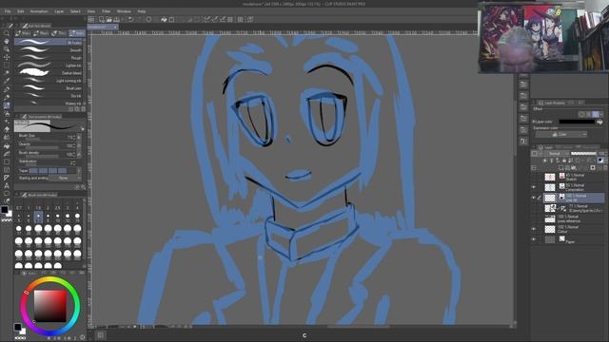Select the Move hand tool

tap(7, 41)
